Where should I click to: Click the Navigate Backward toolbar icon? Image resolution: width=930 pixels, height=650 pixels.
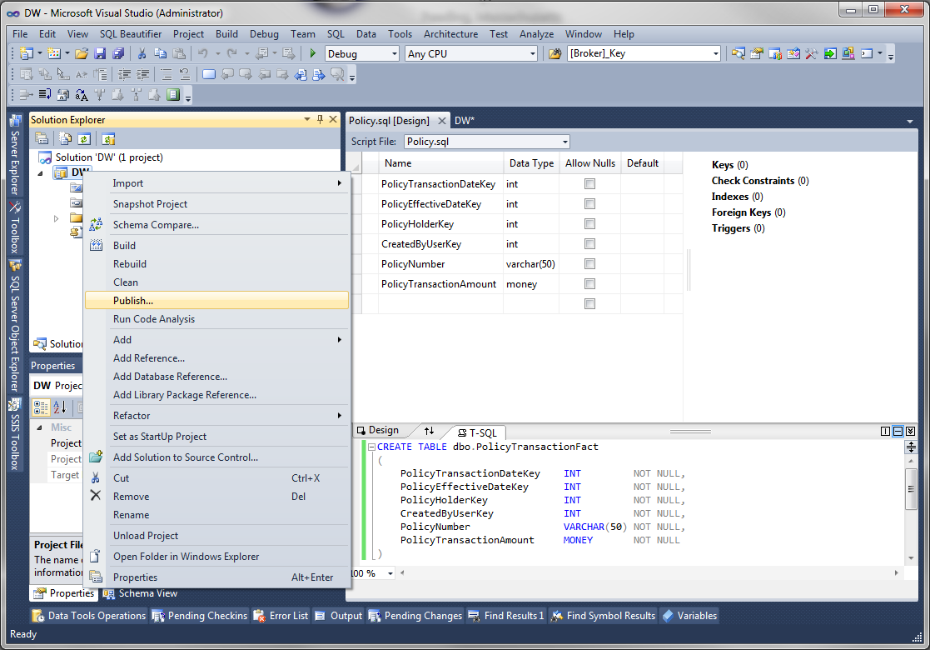(x=260, y=52)
